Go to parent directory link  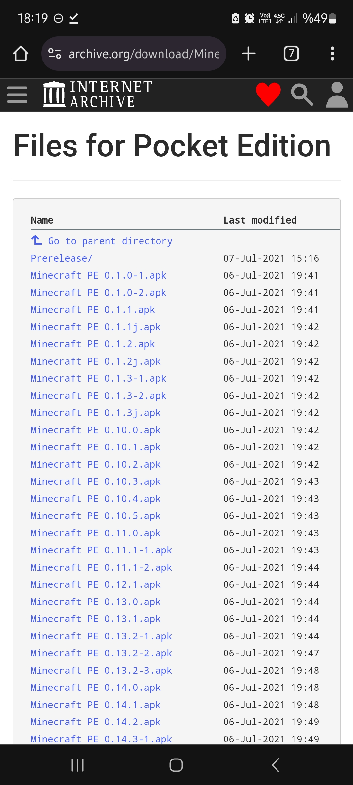[x=110, y=241]
